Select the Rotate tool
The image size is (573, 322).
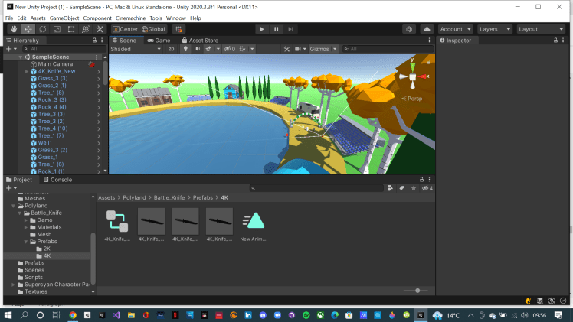click(x=42, y=29)
